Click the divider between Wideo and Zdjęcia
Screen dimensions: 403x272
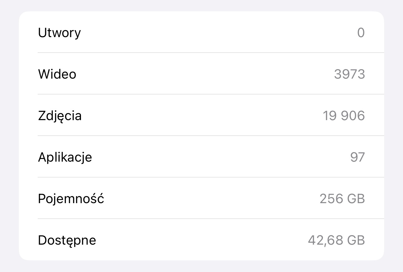click(210, 94)
